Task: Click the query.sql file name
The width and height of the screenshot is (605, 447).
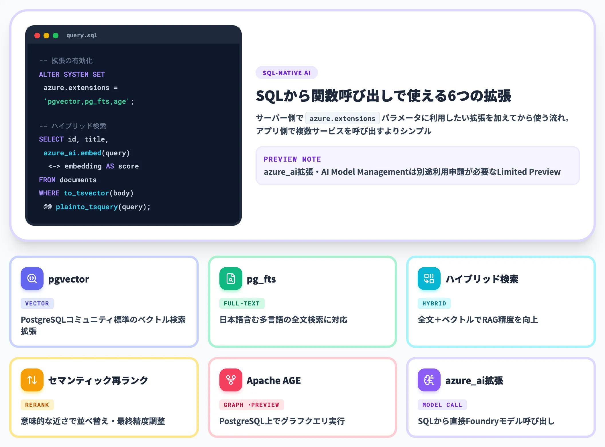Action: [x=82, y=36]
